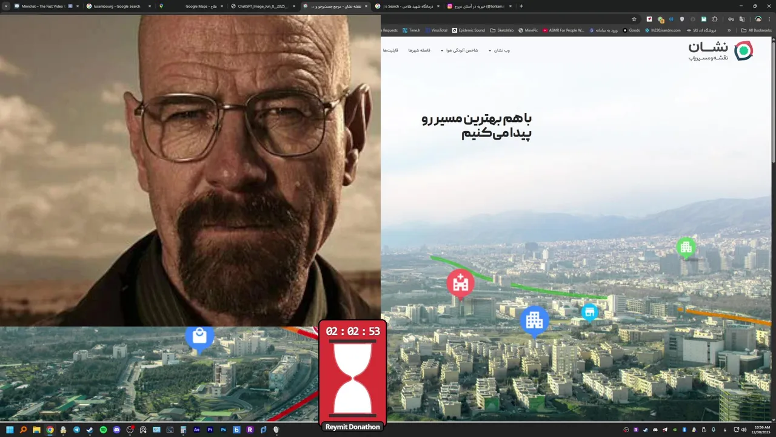
Task: Click 'فاصله شهرها' nav menu item
Action: (419, 50)
